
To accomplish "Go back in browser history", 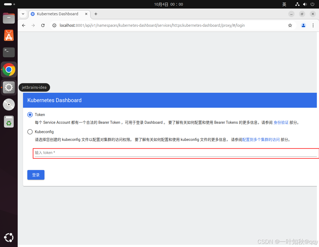I will (x=24, y=25).
